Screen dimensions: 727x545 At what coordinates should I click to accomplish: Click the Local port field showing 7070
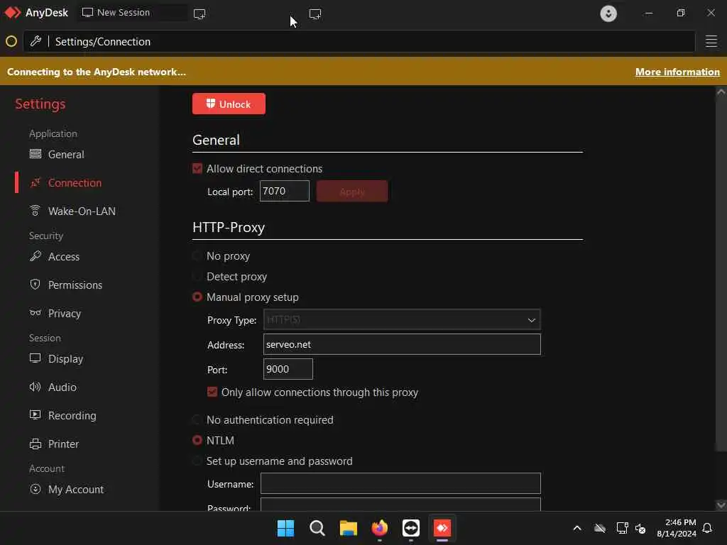point(285,191)
